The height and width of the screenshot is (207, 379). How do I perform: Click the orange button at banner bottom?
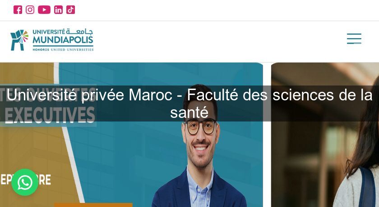pos(93,205)
